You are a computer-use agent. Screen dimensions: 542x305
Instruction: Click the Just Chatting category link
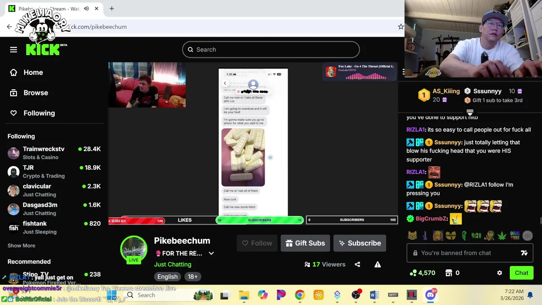(173, 264)
